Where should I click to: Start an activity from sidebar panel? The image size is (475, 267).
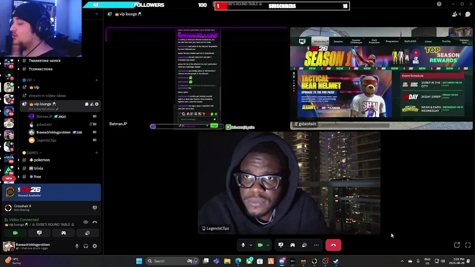(x=63, y=233)
